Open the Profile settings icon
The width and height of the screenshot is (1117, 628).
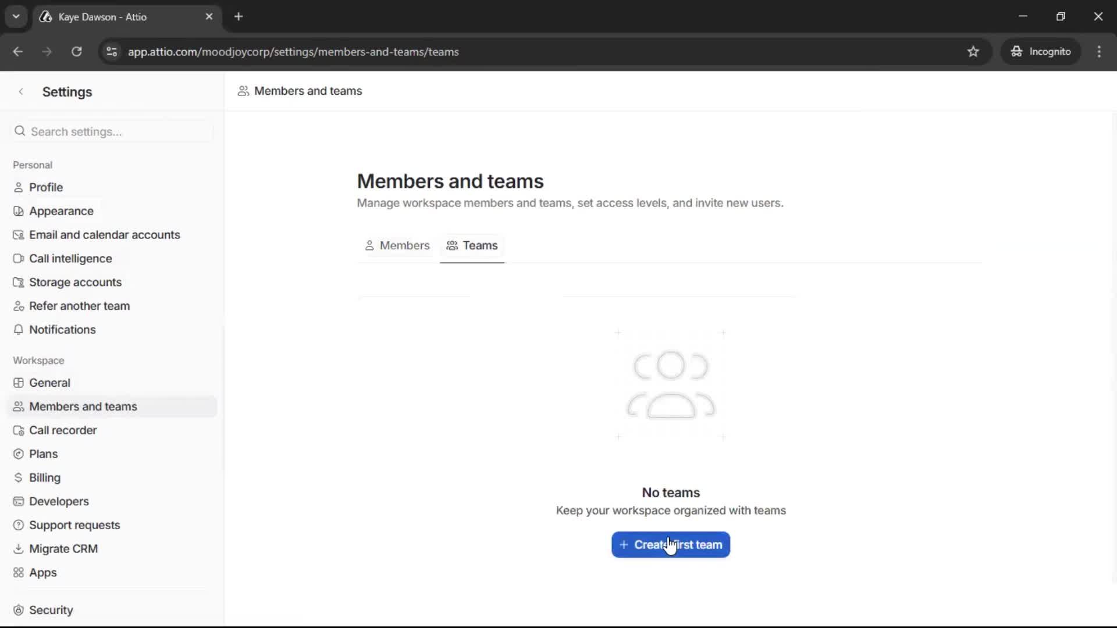pyautogui.click(x=18, y=187)
